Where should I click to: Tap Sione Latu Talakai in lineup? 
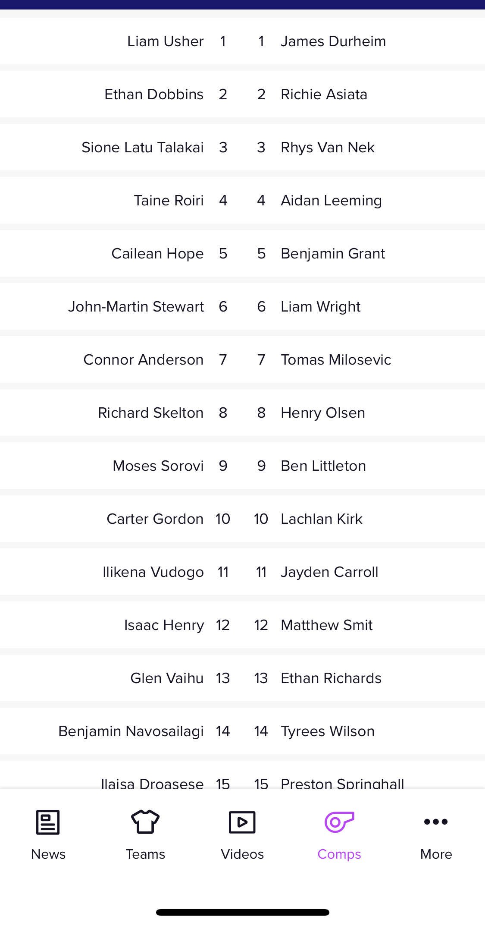pyautogui.click(x=143, y=147)
